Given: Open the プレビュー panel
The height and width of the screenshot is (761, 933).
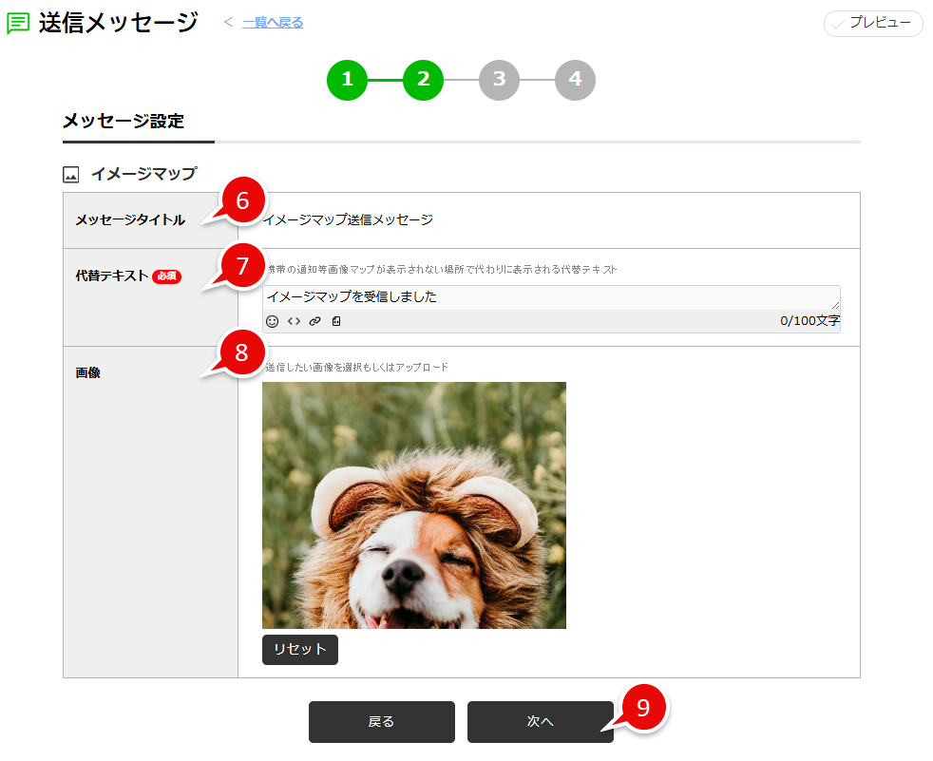Looking at the screenshot, I should pyautogui.click(x=873, y=24).
